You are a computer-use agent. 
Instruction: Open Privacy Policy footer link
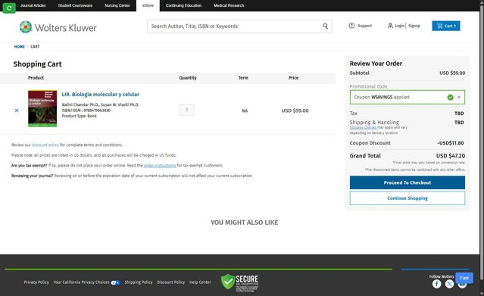tap(36, 282)
